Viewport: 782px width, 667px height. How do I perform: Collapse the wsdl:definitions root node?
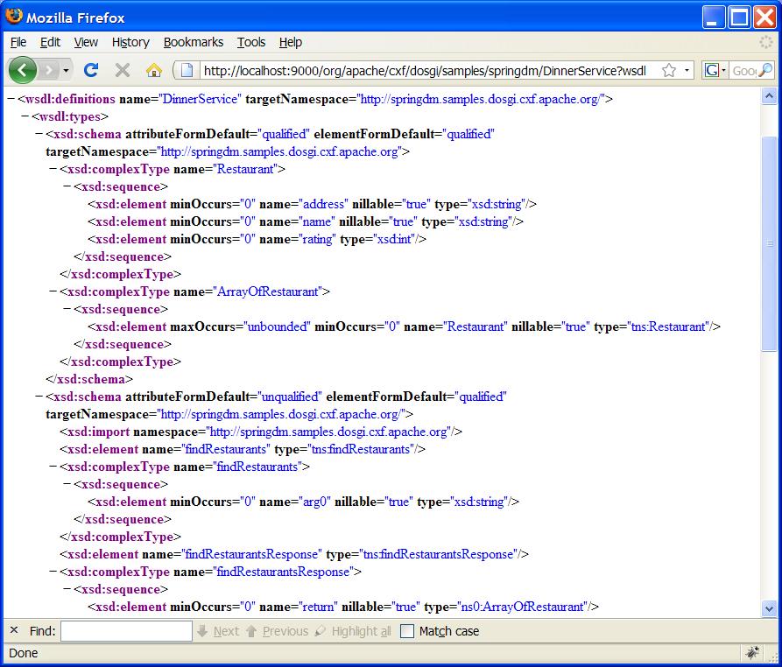[11, 99]
